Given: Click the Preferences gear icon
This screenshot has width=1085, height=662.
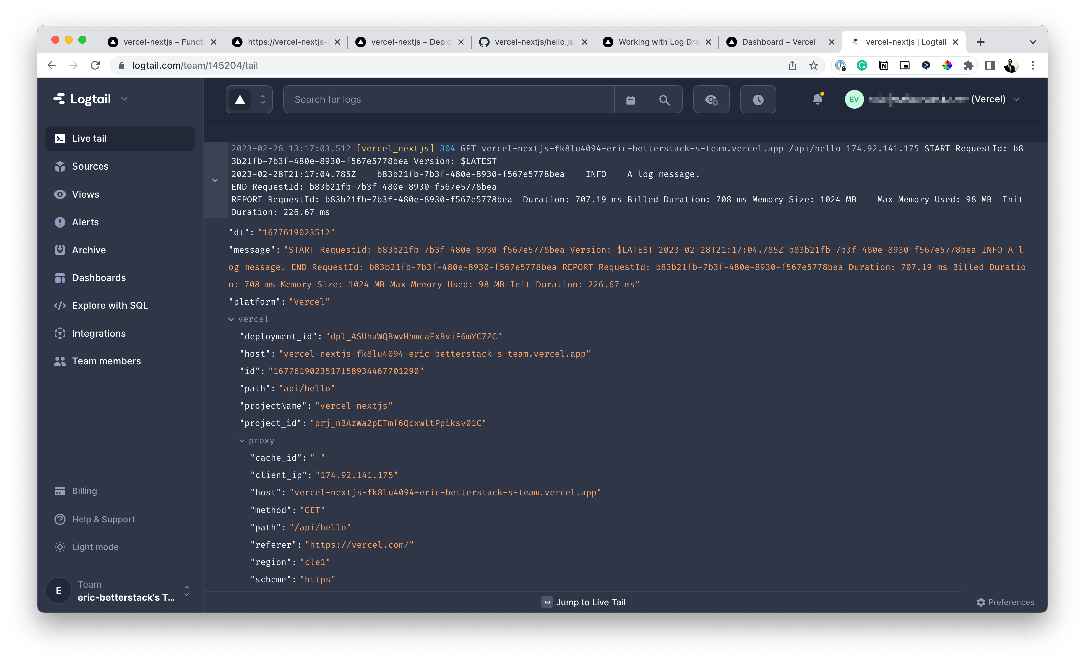Looking at the screenshot, I should pyautogui.click(x=981, y=602).
